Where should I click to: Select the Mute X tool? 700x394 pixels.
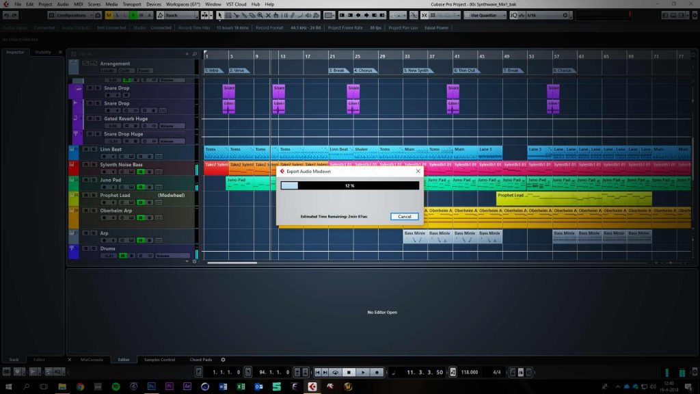click(268, 15)
